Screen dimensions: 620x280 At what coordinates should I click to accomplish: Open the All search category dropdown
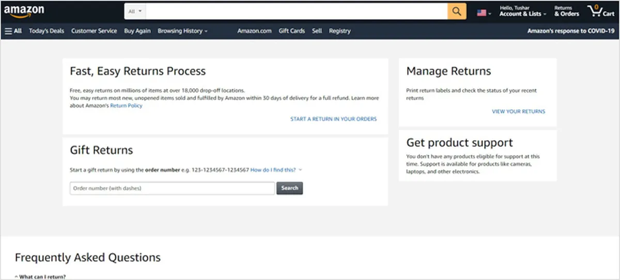click(135, 11)
